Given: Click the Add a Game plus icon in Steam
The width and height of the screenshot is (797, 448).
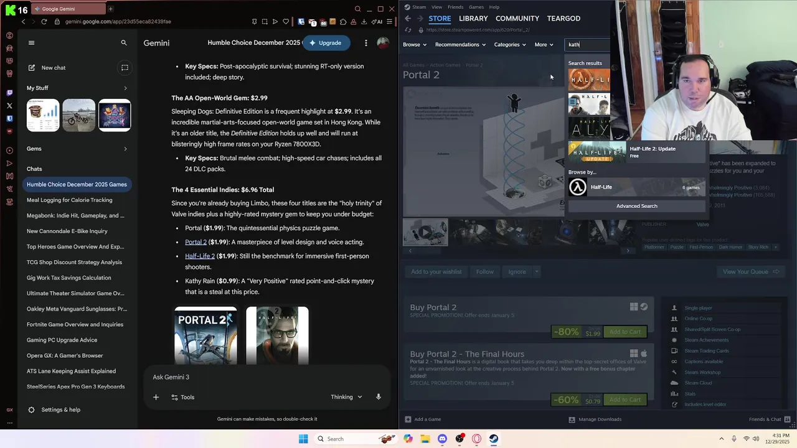Looking at the screenshot, I should click(408, 419).
